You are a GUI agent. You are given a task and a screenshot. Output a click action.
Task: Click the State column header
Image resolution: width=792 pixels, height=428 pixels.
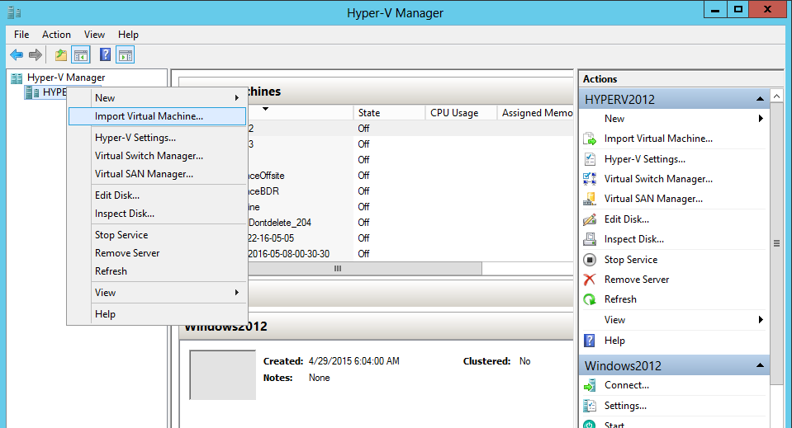click(x=389, y=113)
